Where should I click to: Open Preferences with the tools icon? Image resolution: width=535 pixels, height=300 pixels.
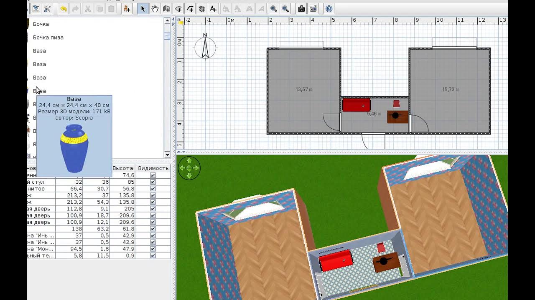click(x=47, y=8)
